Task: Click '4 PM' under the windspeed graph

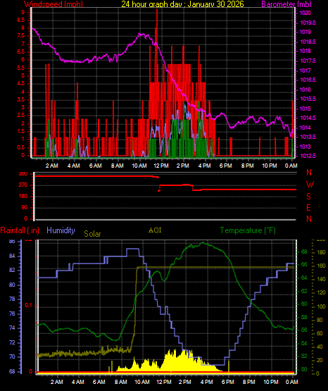Action: [204, 166]
